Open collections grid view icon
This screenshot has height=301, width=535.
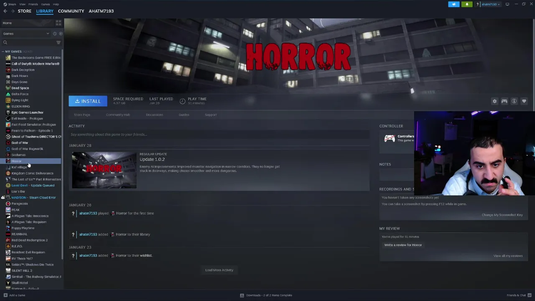pyautogui.click(x=59, y=23)
